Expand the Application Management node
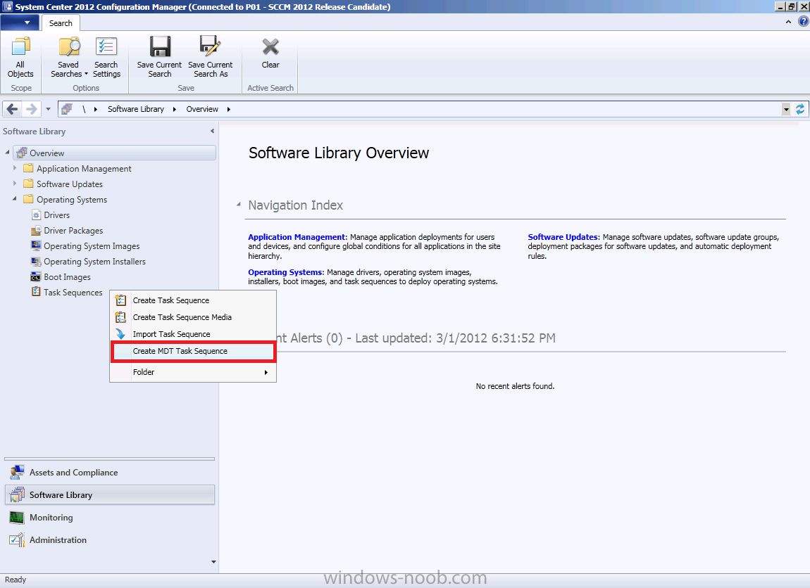 click(x=15, y=168)
